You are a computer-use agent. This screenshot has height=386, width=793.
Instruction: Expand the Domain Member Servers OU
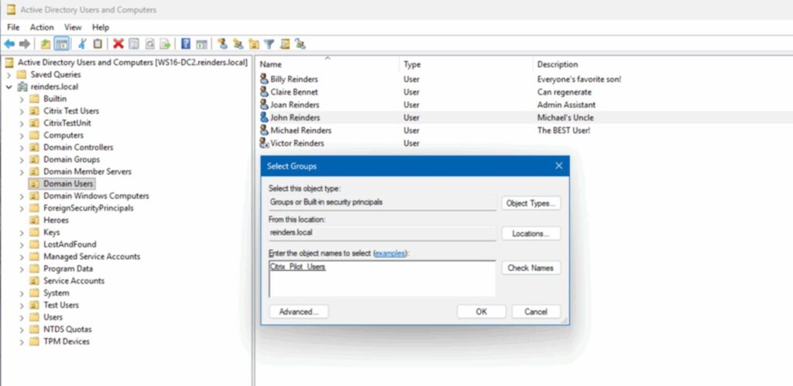coord(21,172)
